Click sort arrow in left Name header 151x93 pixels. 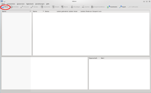click(x=30, y=11)
